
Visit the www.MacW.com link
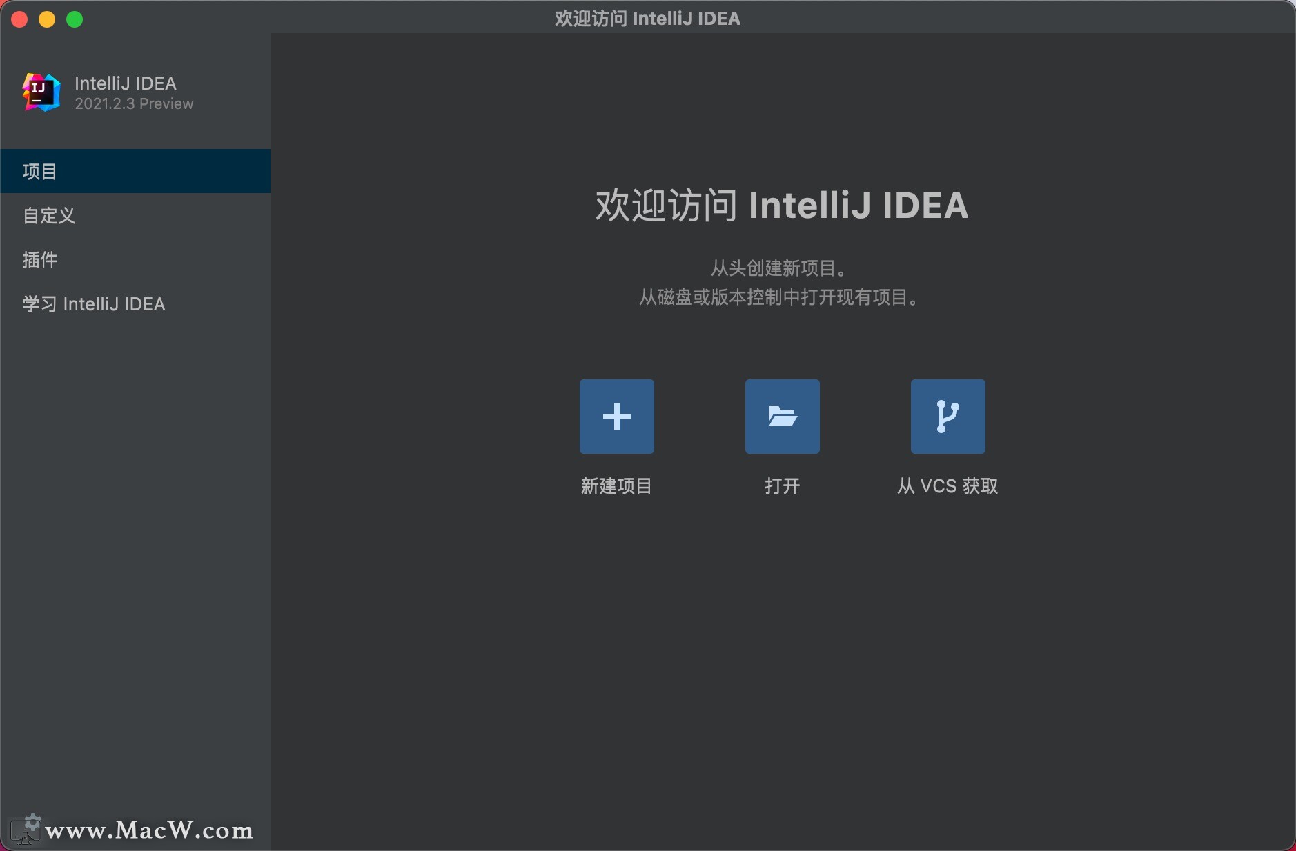click(x=150, y=832)
